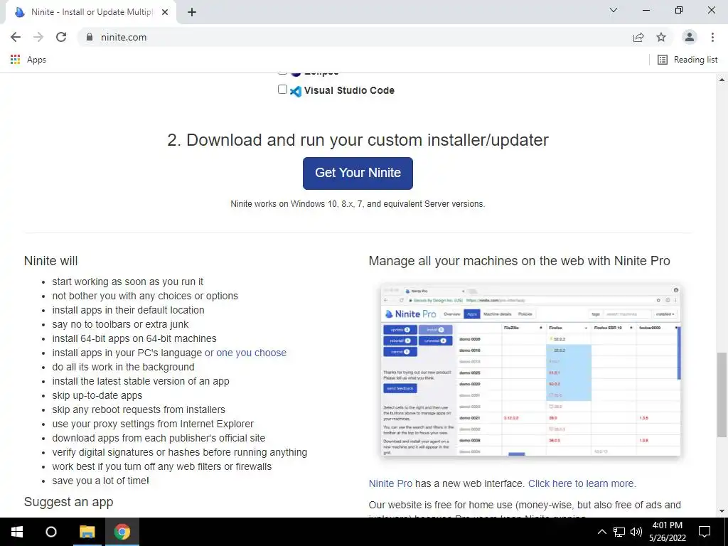Click 'do all its work in the background'
728x546 pixels.
pos(123,367)
